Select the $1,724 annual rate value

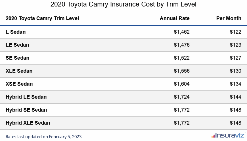[x=182, y=97]
